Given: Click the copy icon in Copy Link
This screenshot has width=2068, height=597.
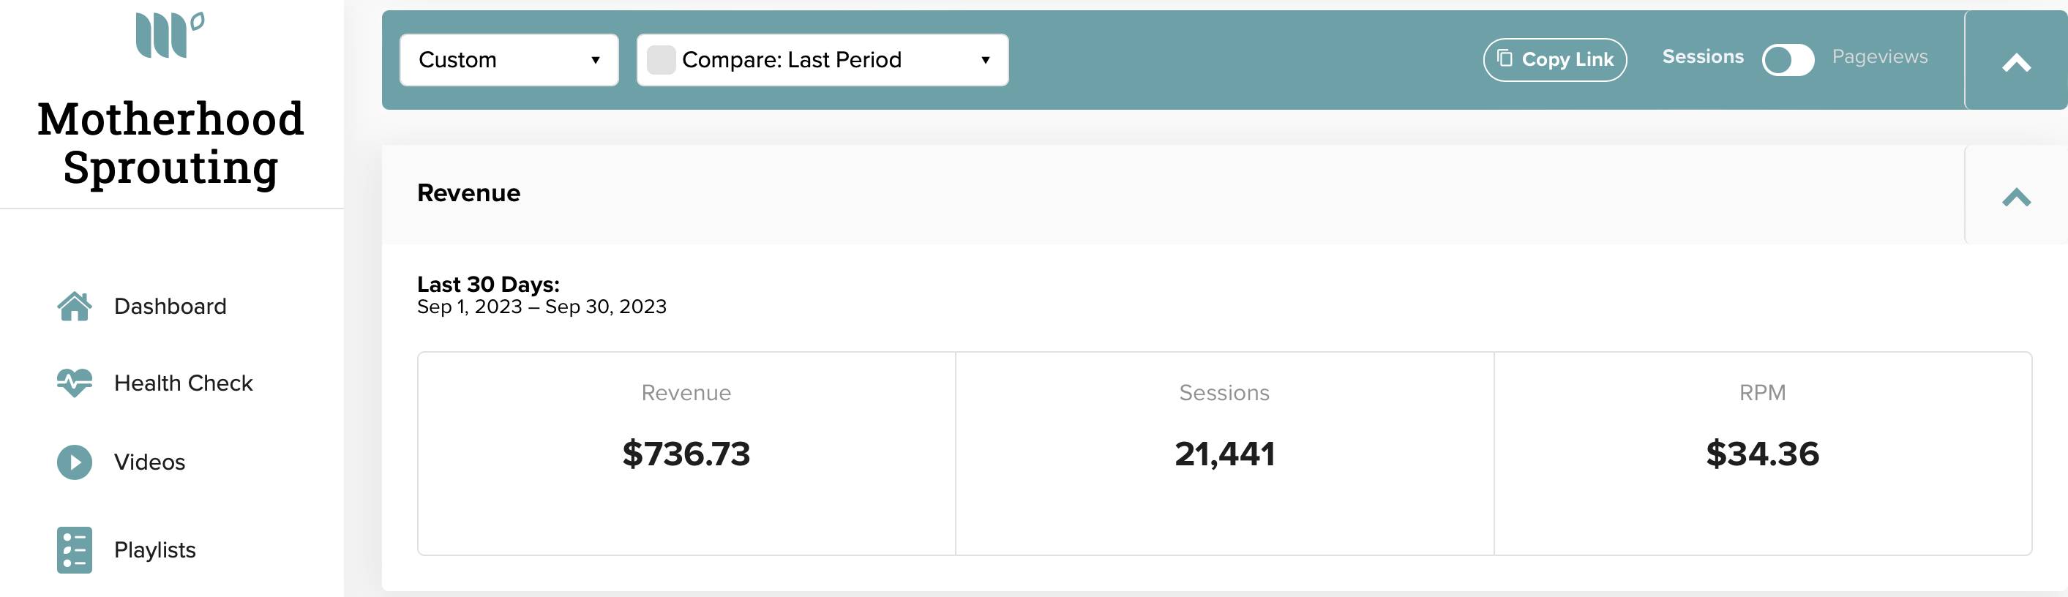Looking at the screenshot, I should pyautogui.click(x=1505, y=59).
